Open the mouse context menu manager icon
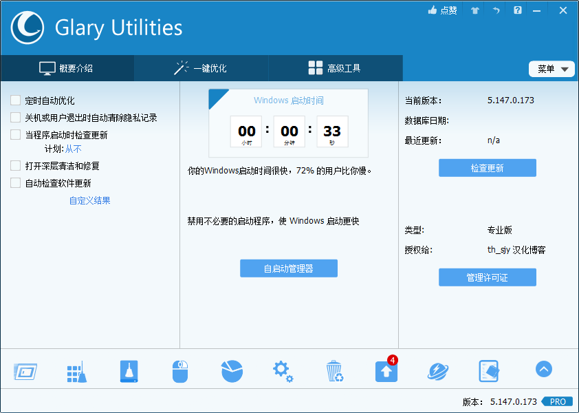 click(180, 371)
